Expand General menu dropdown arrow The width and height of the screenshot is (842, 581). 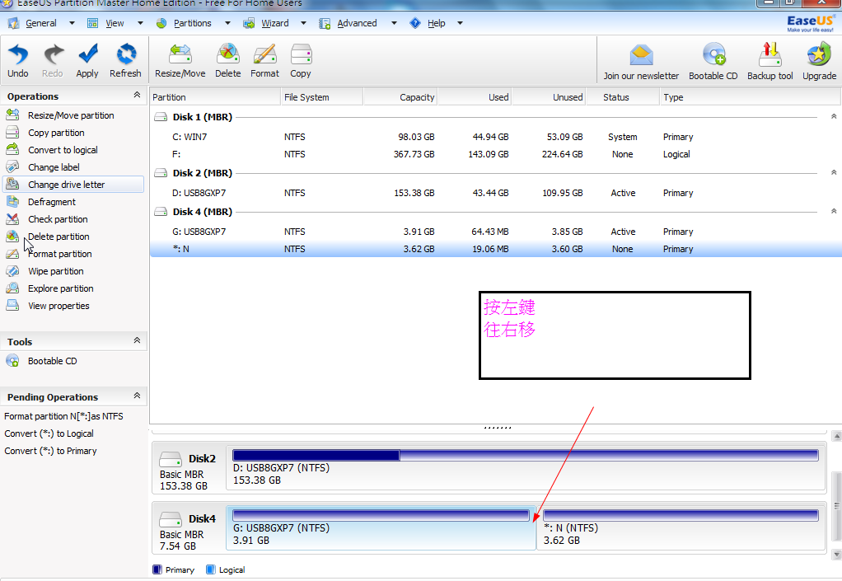[x=72, y=23]
